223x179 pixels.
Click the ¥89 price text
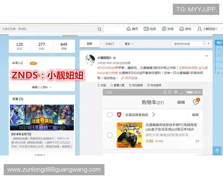(x=150, y=141)
